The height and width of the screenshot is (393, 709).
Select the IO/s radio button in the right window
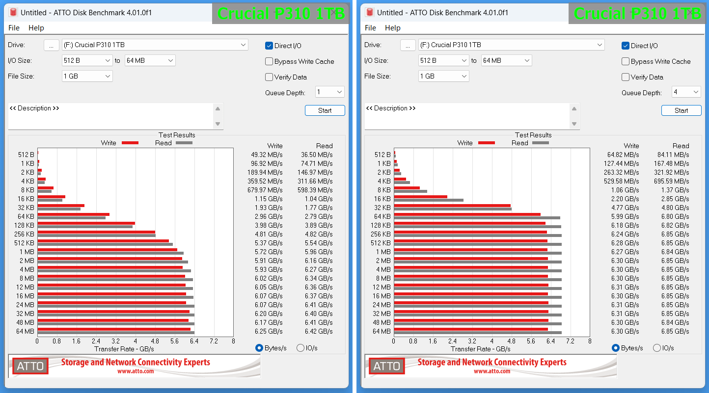657,348
